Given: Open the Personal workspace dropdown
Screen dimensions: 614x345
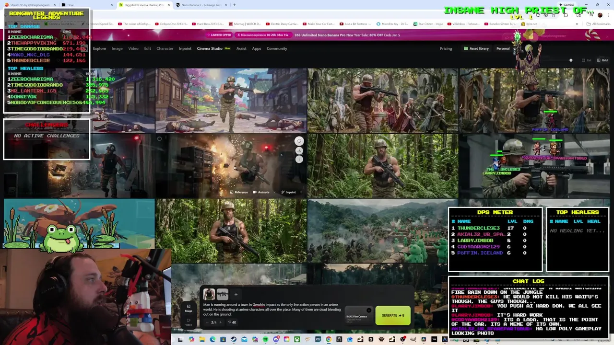Looking at the screenshot, I should pos(503,48).
